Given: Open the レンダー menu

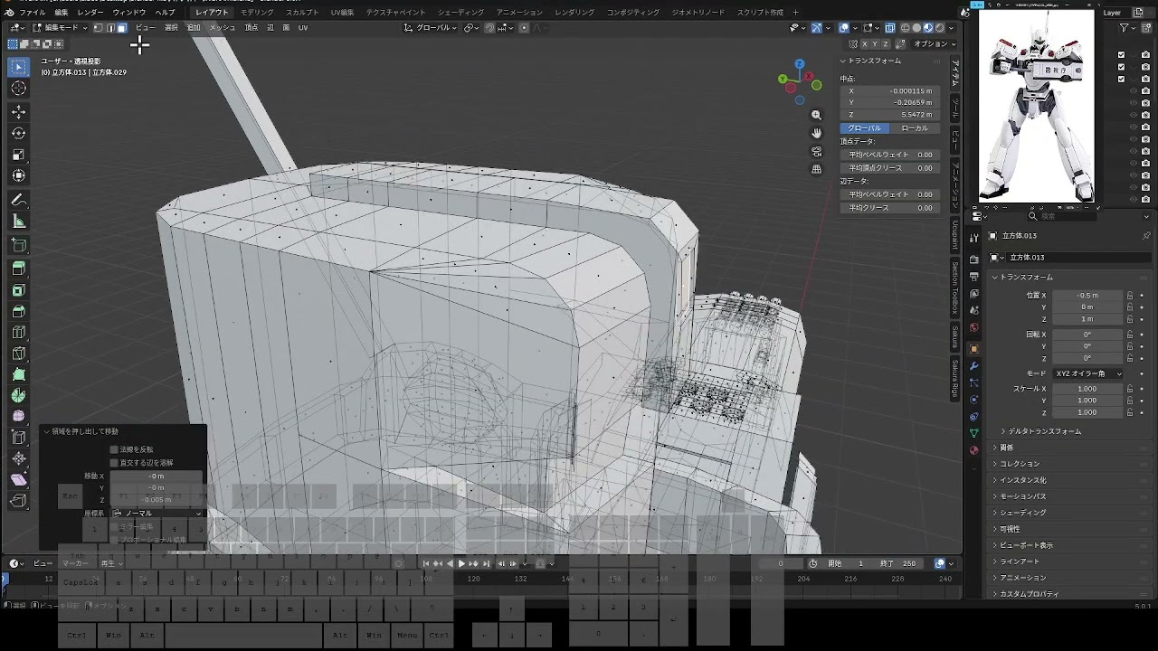Looking at the screenshot, I should pos(90,13).
